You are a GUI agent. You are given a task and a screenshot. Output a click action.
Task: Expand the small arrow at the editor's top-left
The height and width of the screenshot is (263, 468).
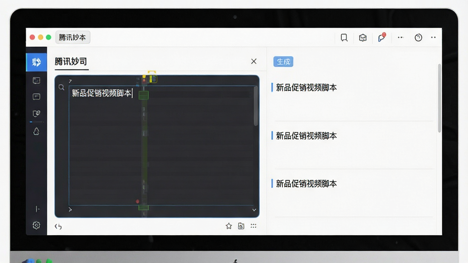pos(70,81)
